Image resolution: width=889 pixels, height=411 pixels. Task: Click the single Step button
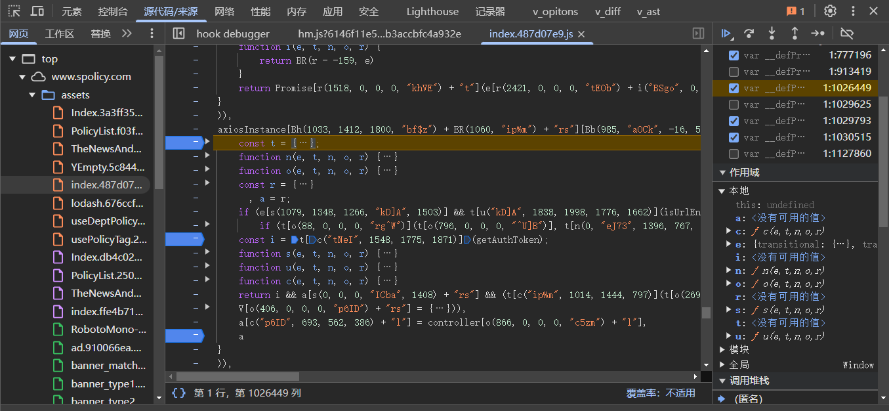pyautogui.click(x=817, y=33)
